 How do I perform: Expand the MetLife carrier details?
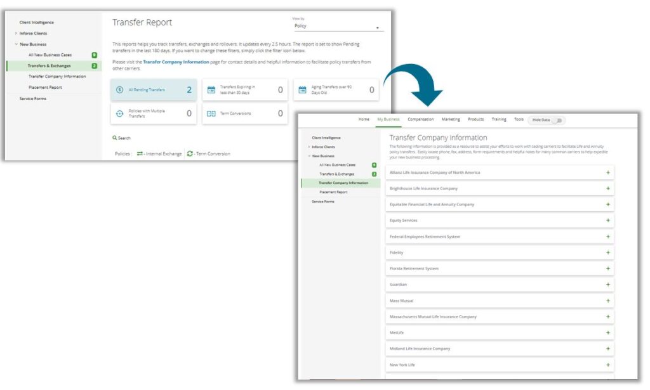click(x=607, y=333)
